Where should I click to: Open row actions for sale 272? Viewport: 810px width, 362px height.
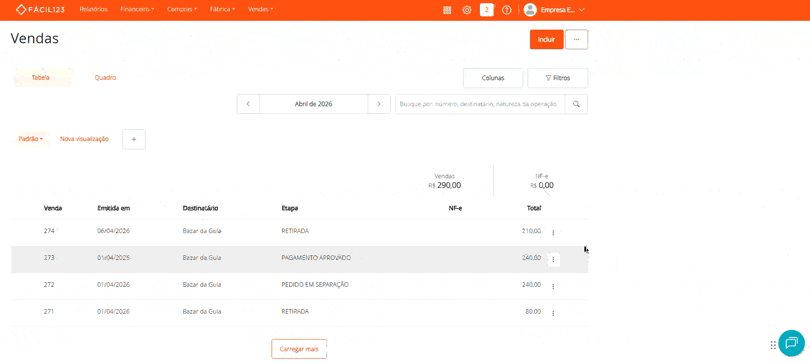(553, 286)
